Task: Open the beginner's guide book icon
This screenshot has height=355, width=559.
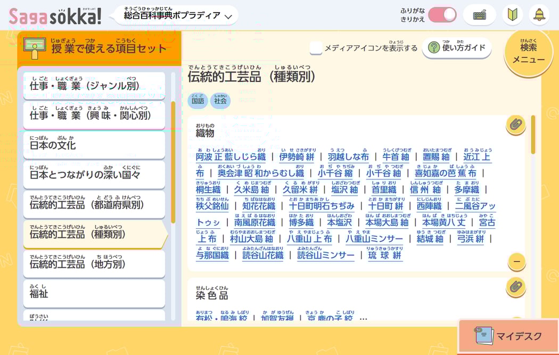Action: [512, 14]
